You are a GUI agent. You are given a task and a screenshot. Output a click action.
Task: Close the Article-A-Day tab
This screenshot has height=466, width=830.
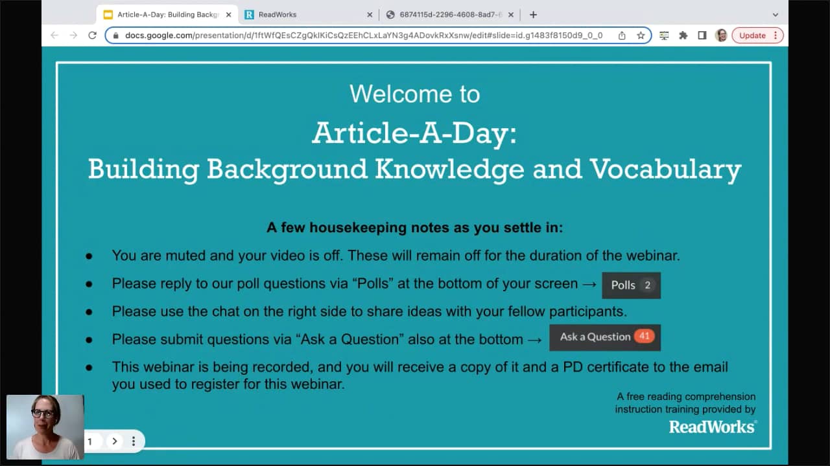[x=228, y=14]
